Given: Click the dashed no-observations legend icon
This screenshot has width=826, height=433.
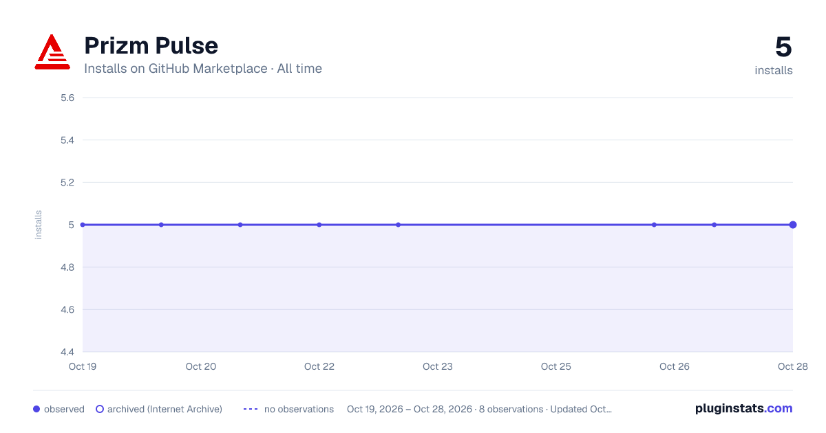Looking at the screenshot, I should click(251, 409).
